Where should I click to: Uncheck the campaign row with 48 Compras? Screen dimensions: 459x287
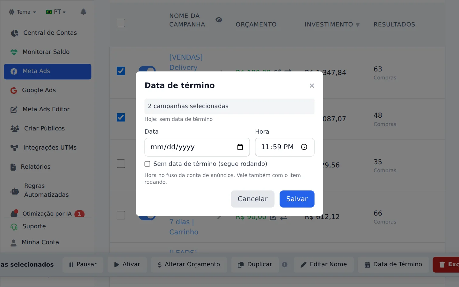(x=121, y=117)
